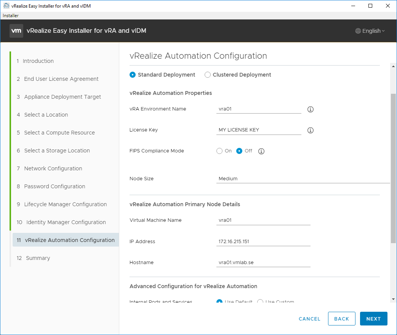397x335 pixels.
Task: Choose Use Default for Internal Pods and Services
Action: pos(219,301)
